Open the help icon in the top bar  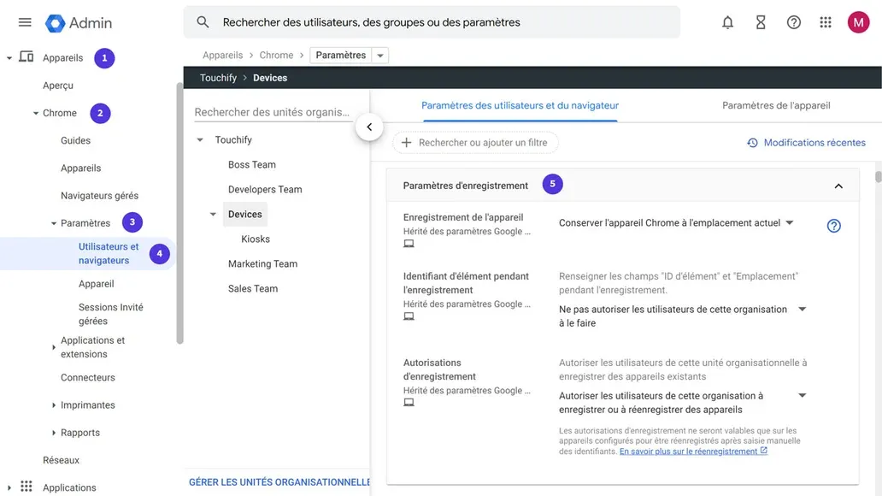(792, 22)
